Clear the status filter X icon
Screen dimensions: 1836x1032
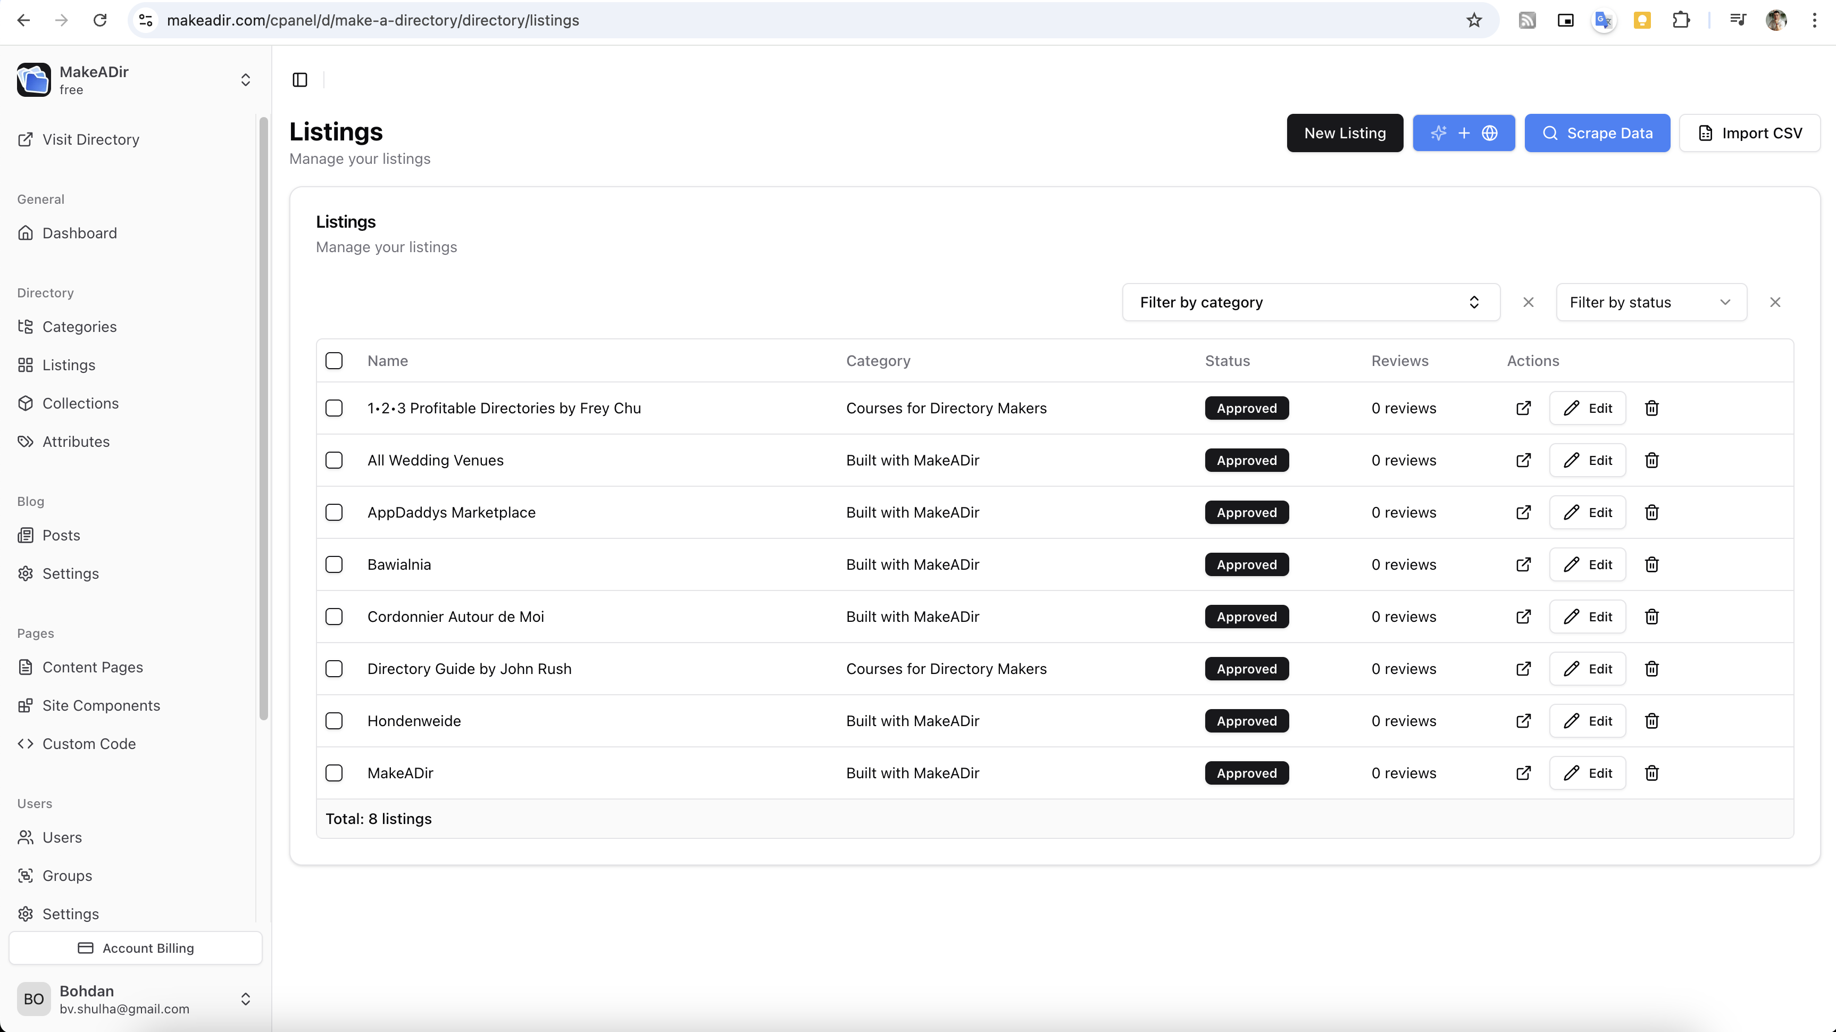1775,302
